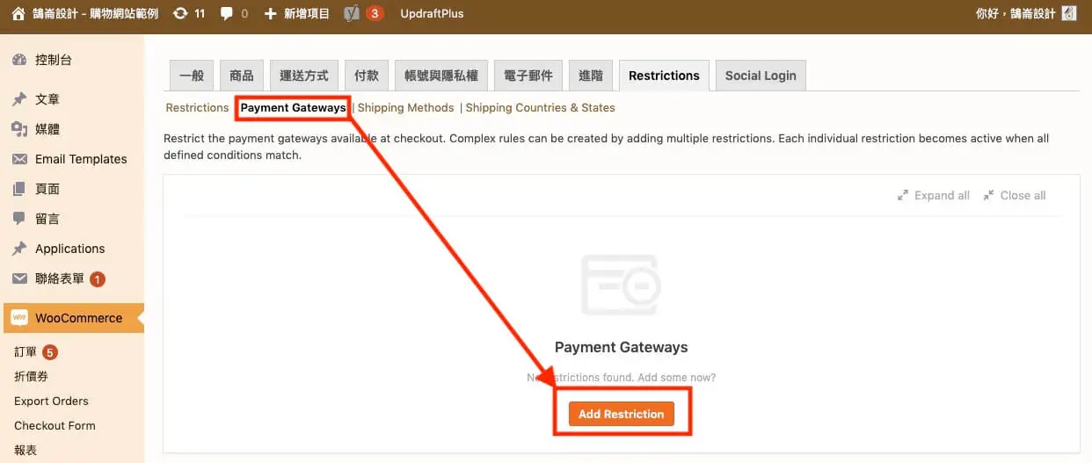Select the Payment Gateways sub-section
The width and height of the screenshot is (1092, 463).
(294, 107)
